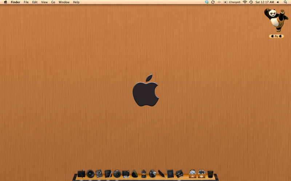Click the circular-arrows sync icon in menu bar
This screenshot has width=291, height=181.
click(213, 2)
